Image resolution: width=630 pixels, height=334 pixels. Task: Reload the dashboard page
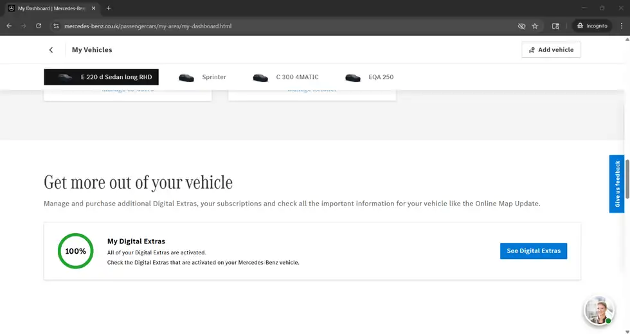pyautogui.click(x=39, y=26)
